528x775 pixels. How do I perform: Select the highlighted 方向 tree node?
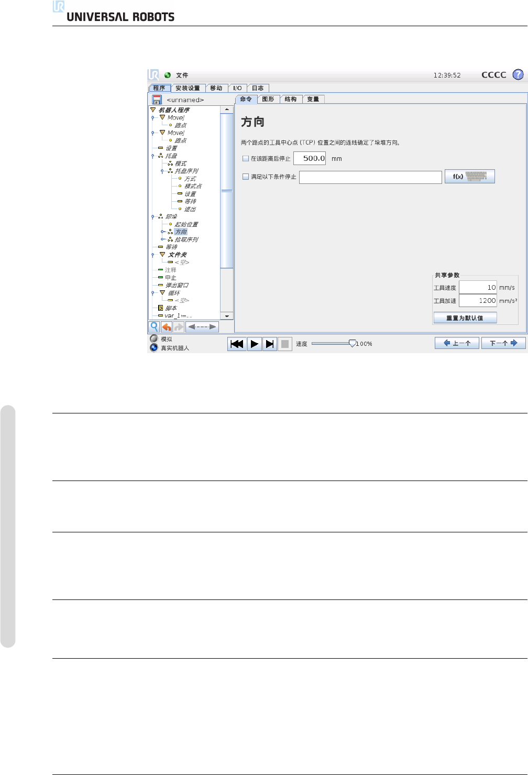[x=181, y=232]
